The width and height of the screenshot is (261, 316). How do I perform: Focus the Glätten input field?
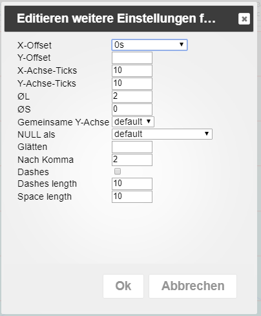pos(132,147)
